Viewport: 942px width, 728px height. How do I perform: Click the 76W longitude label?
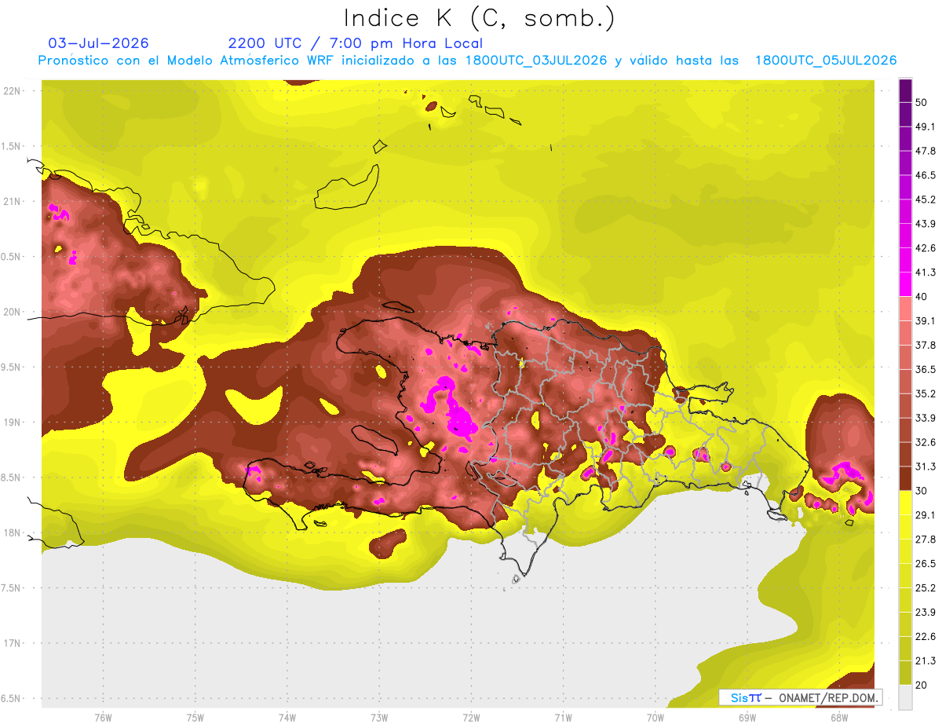coord(103,718)
